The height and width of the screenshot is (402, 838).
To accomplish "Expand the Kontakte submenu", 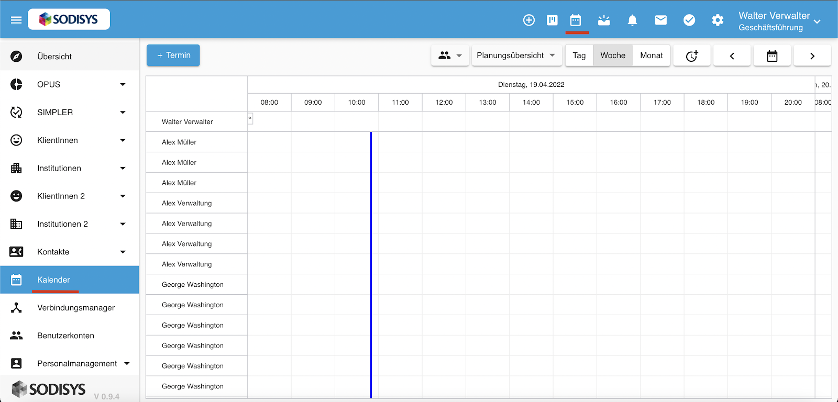I will (123, 252).
